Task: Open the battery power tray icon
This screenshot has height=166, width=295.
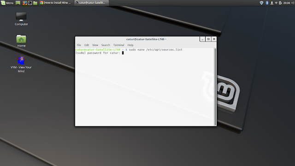Action: pos(280,3)
